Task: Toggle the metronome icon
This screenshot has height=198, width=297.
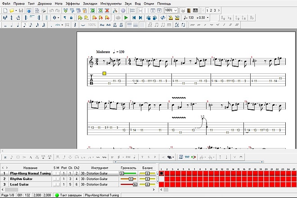Action: point(171,18)
